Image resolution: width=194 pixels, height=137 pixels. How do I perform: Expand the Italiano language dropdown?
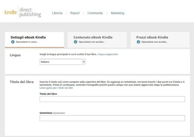click(63, 62)
